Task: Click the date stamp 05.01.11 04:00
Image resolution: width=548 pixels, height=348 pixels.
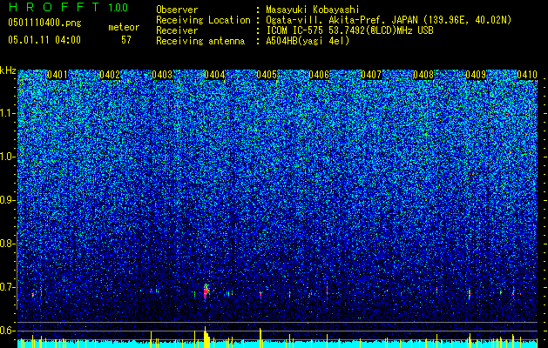Action: (x=44, y=40)
